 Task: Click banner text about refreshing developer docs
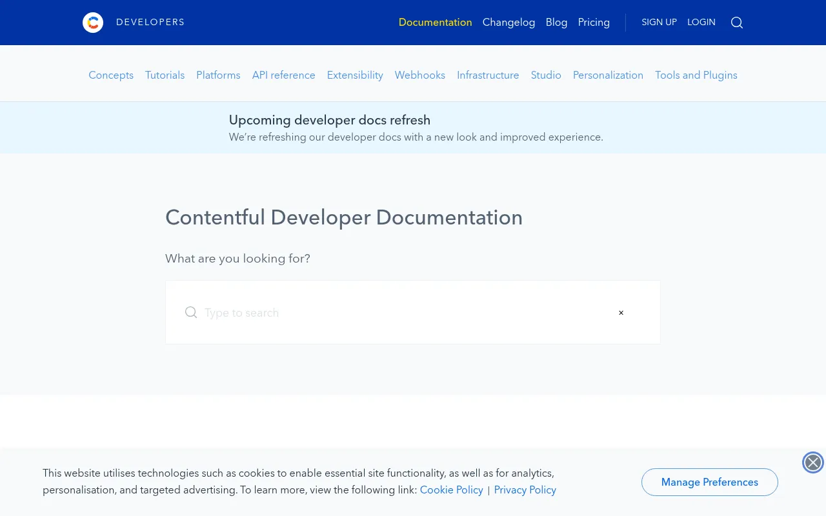coord(416,137)
